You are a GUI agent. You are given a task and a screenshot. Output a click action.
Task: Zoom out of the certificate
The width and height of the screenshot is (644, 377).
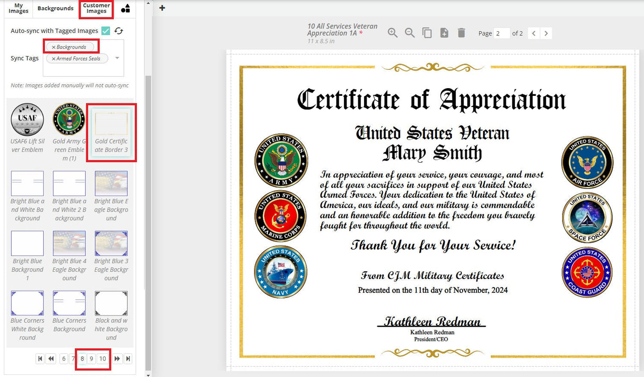[410, 33]
